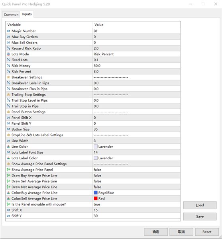Image resolution: width=222 pixels, height=239 pixels.
Task: Open Line Color Lavender color dropdown
Action: 136,147
